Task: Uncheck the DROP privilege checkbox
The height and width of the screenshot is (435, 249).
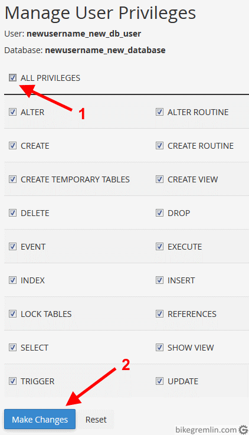Action: coord(159,213)
